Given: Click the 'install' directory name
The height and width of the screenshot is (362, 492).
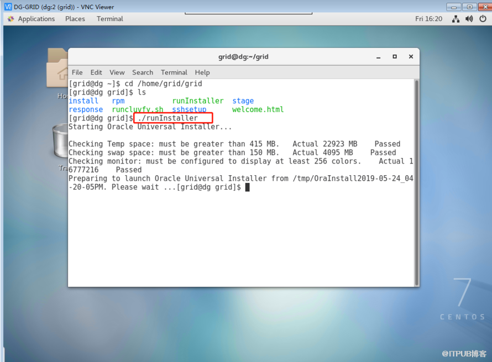Looking at the screenshot, I should [x=83, y=101].
